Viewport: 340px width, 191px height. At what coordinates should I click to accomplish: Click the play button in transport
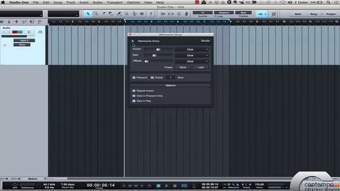tap(166, 186)
